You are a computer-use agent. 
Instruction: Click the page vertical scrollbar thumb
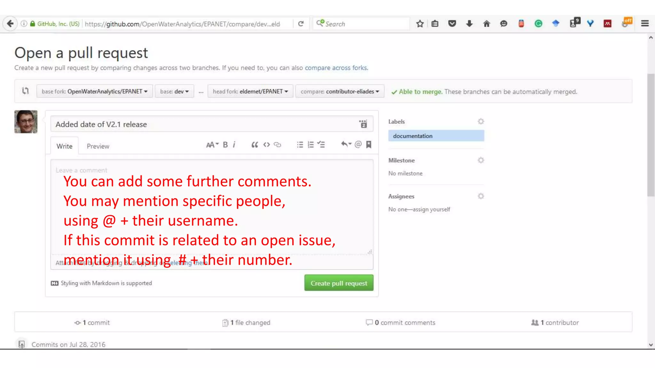pyautogui.click(x=651, y=135)
